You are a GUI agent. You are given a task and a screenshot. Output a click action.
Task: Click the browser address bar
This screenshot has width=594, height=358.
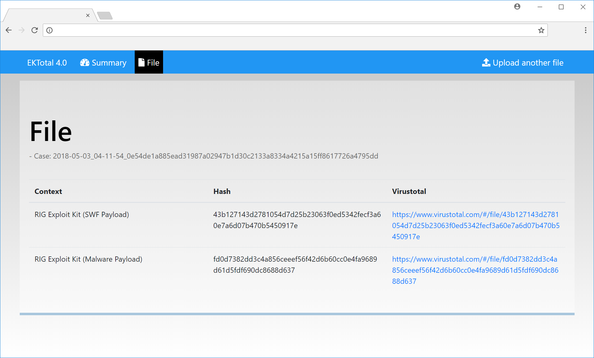(x=293, y=30)
